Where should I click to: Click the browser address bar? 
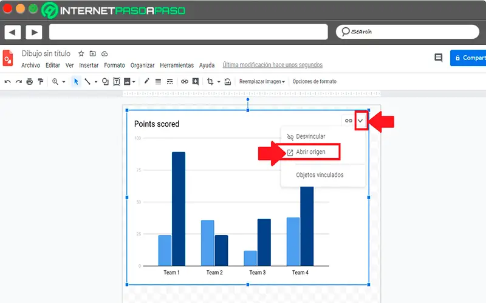(x=188, y=32)
